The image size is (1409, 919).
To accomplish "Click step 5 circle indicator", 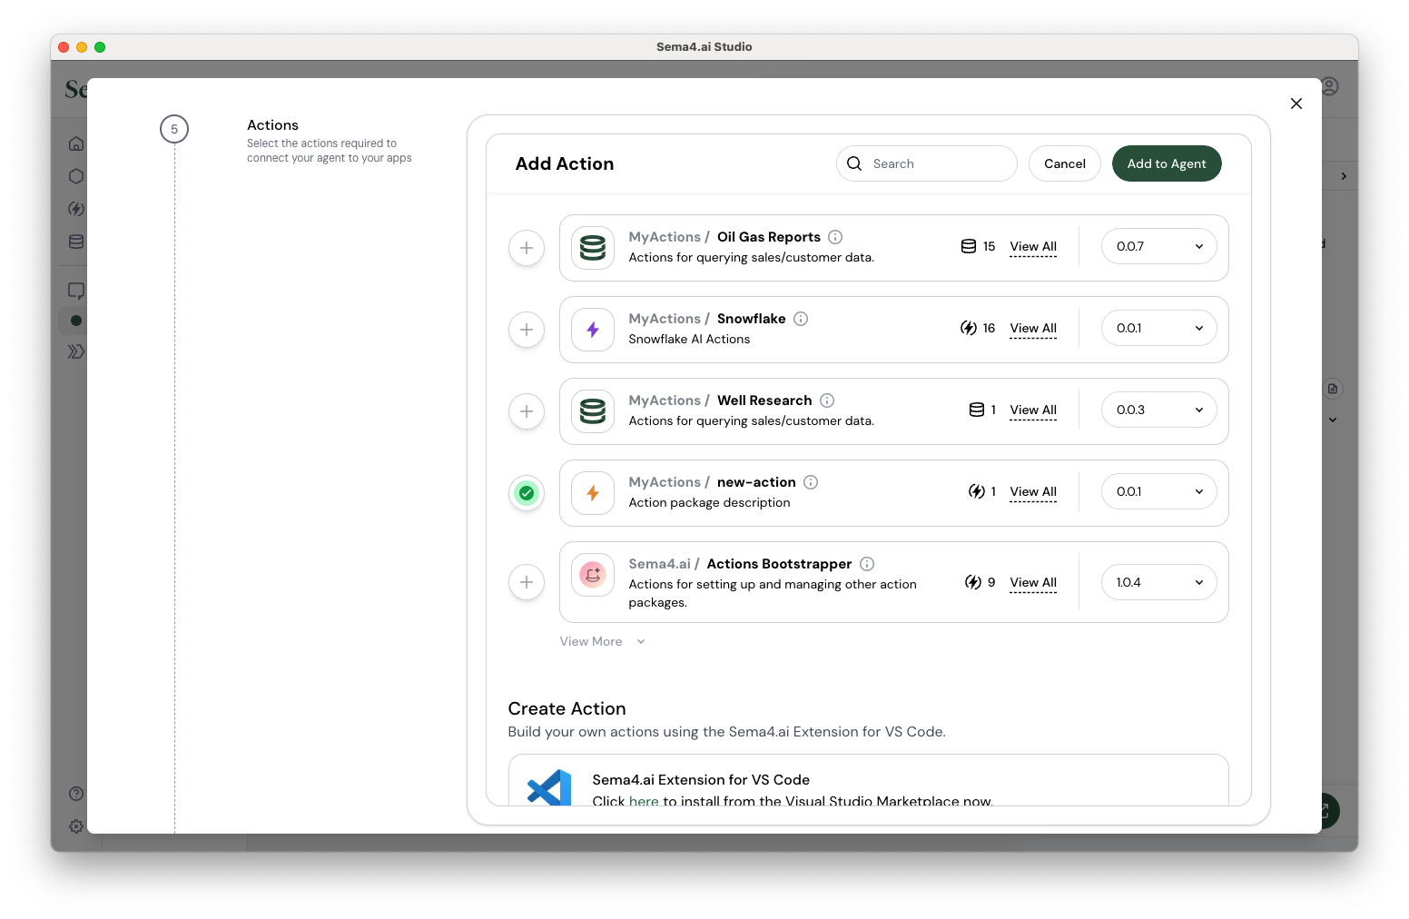I will [174, 129].
